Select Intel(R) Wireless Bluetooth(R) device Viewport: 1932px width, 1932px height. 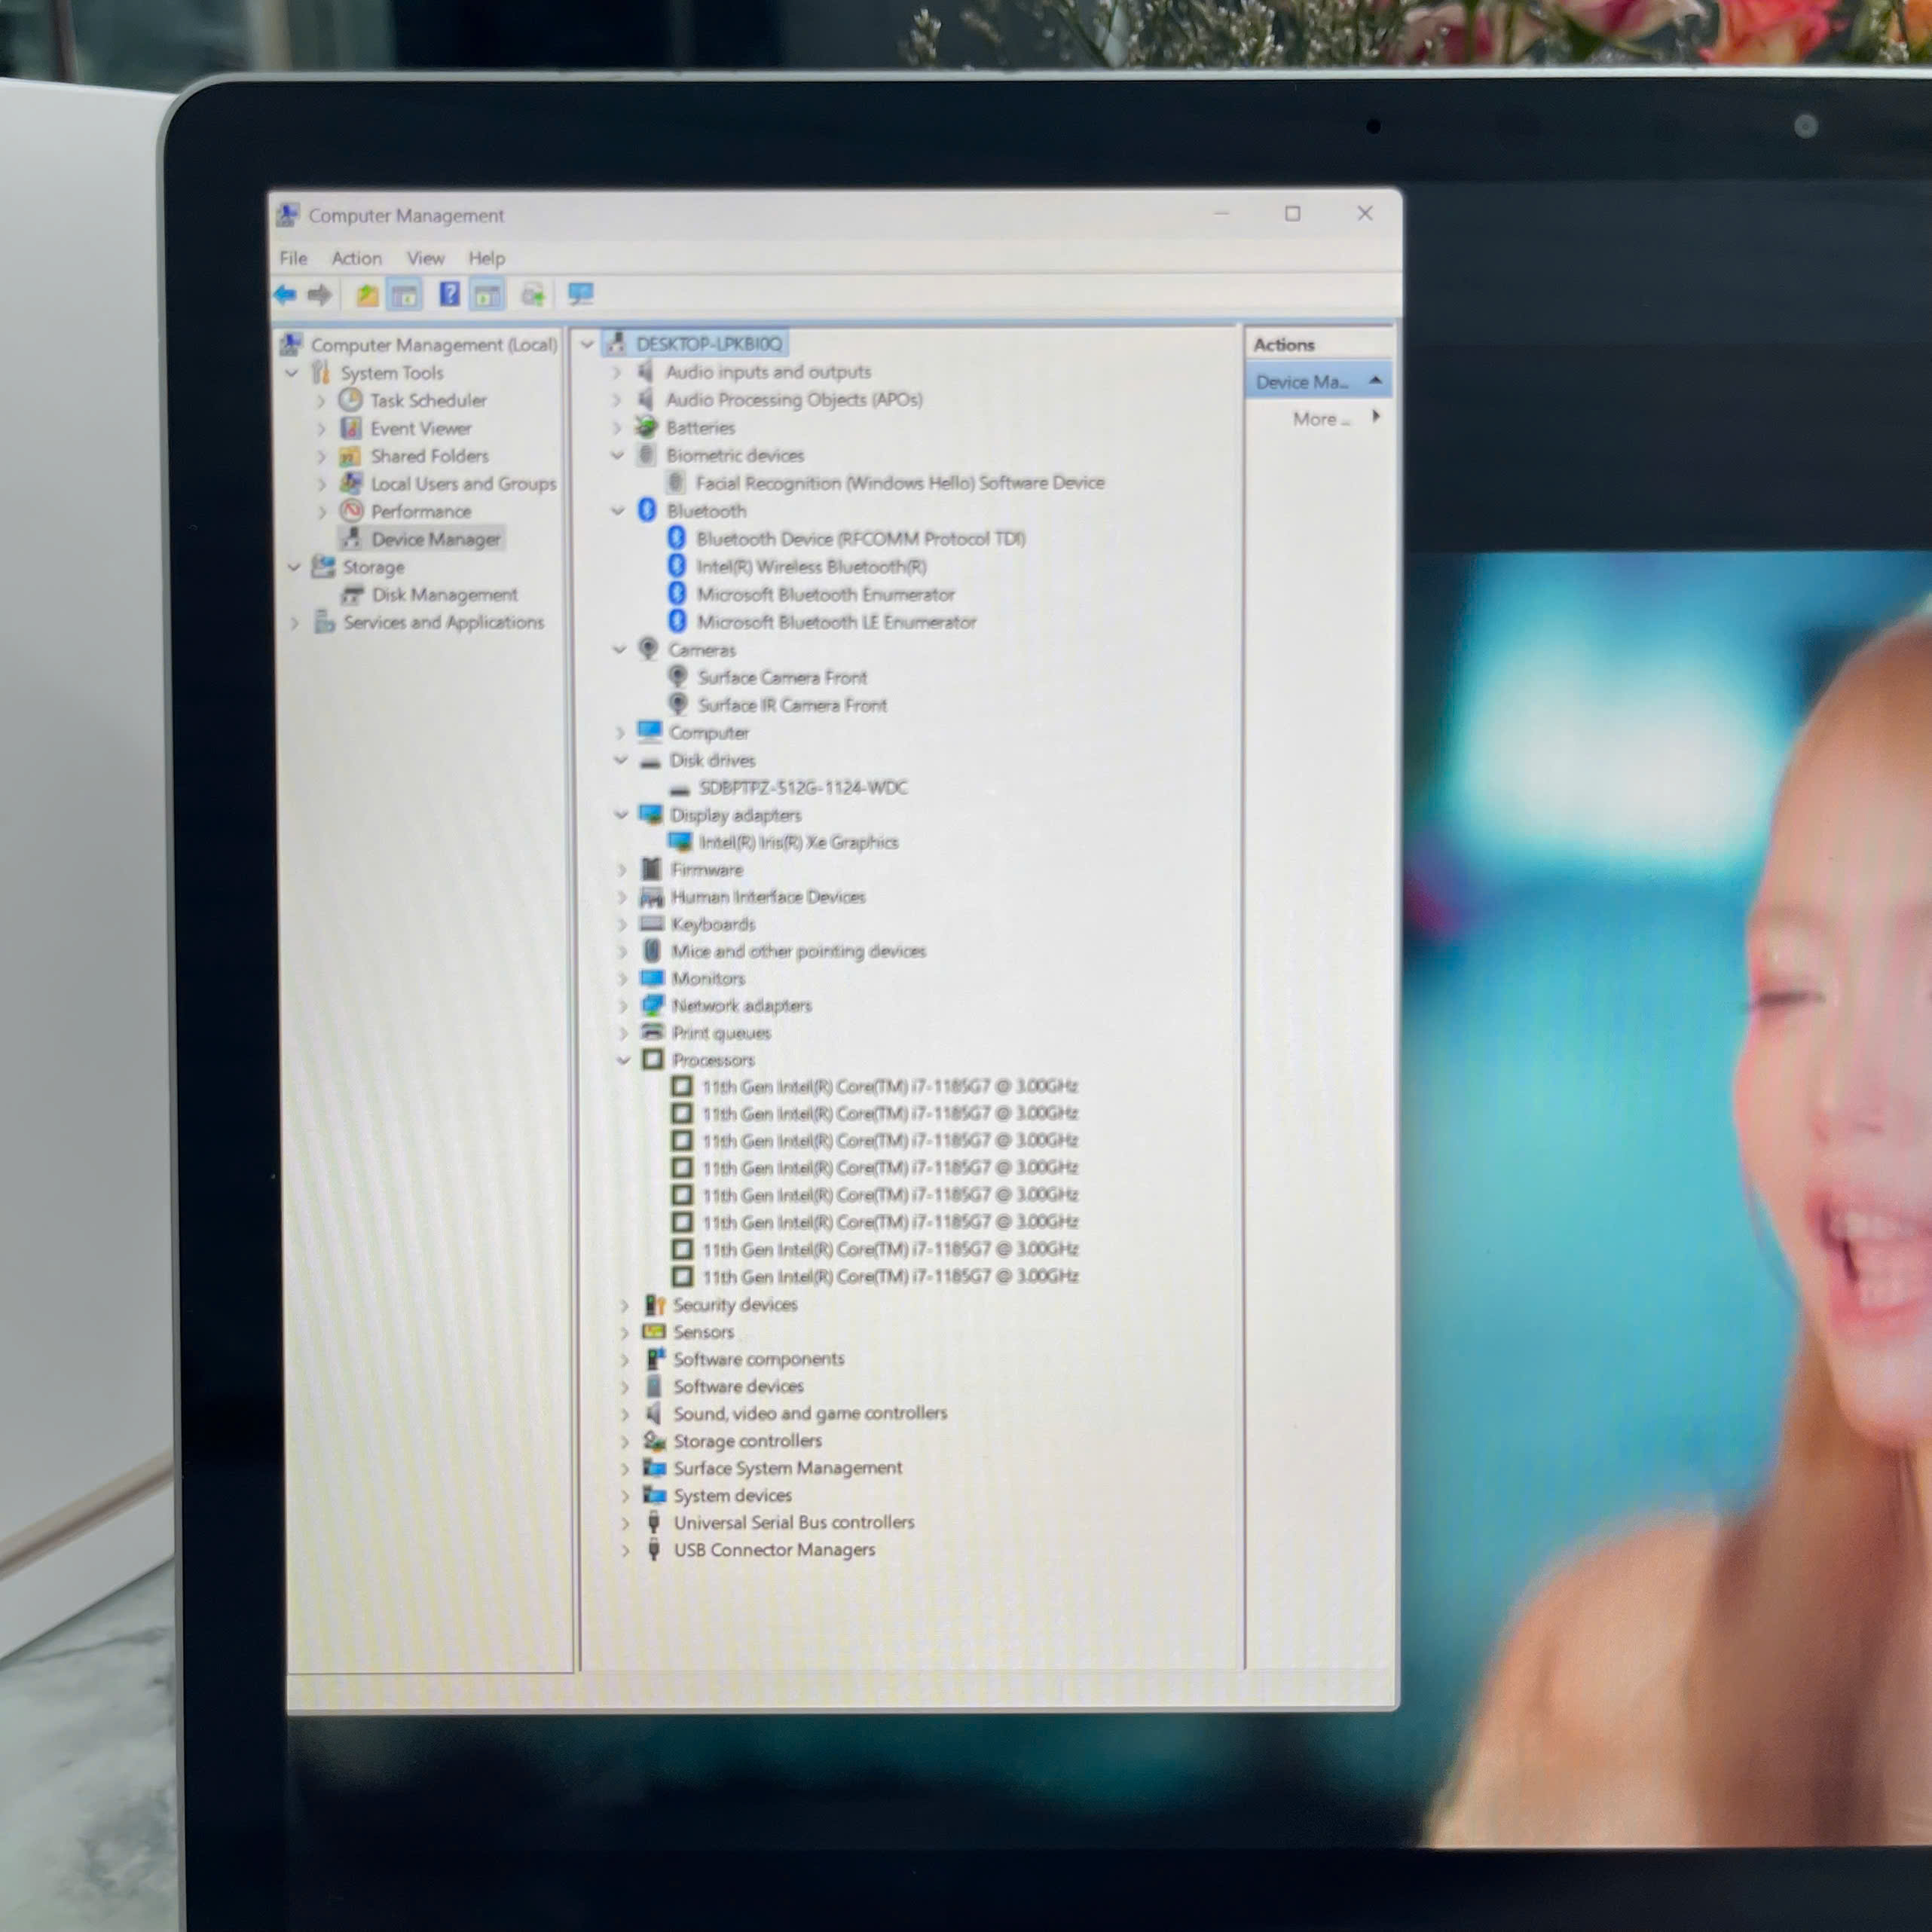811,567
